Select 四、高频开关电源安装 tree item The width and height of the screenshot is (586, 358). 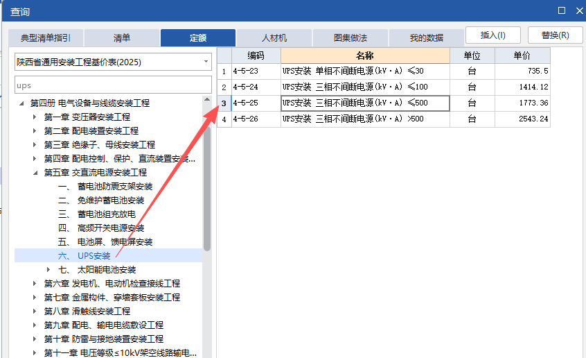coord(101,228)
